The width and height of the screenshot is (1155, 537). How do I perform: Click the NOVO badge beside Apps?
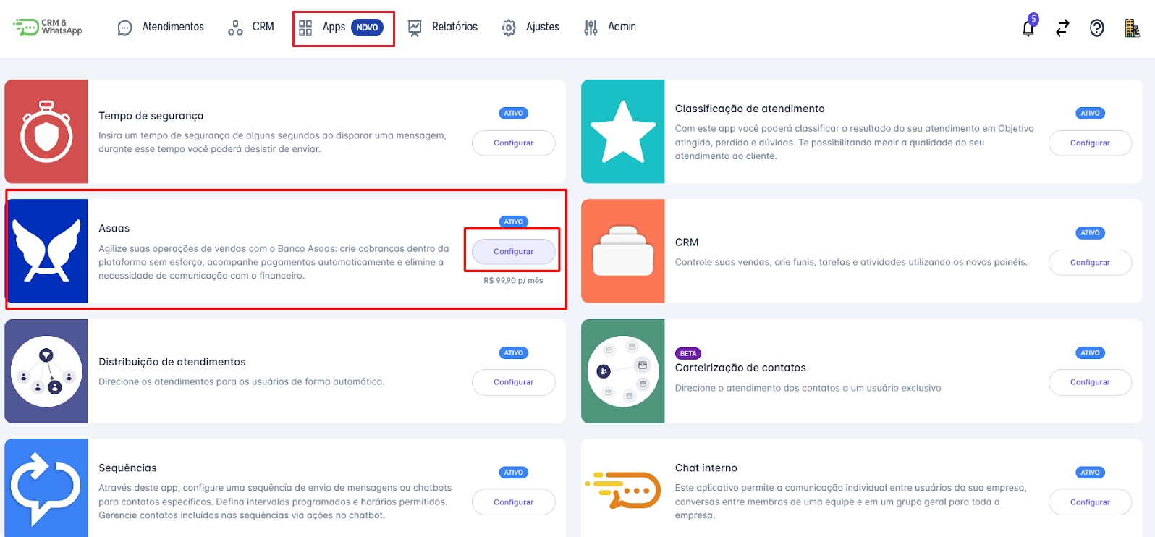368,28
